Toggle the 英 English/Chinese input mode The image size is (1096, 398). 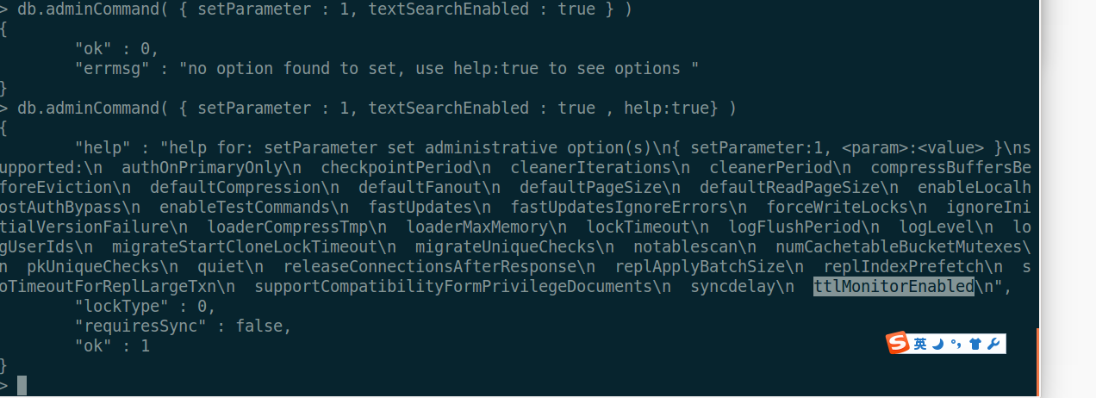point(921,344)
